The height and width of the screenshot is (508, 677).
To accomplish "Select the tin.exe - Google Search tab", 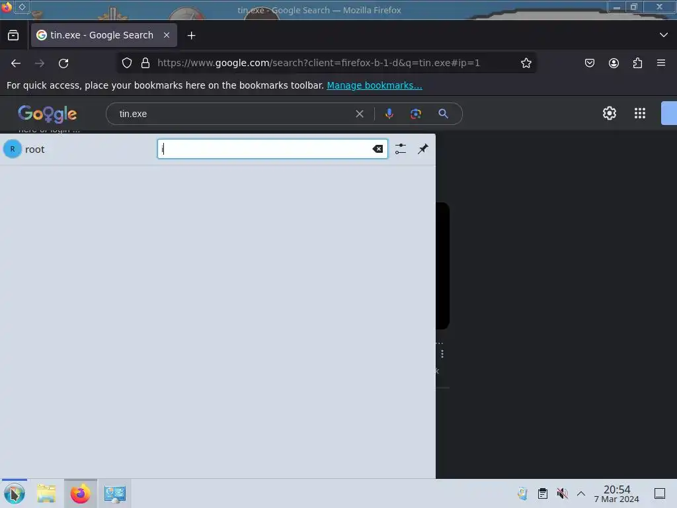I will pos(104,36).
